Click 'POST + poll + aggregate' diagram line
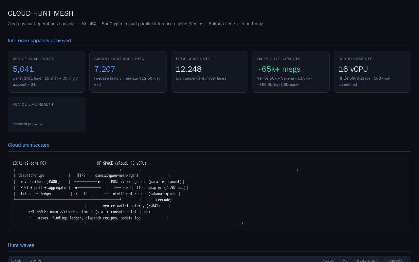The height and width of the screenshot is (262, 419). click(x=43, y=188)
